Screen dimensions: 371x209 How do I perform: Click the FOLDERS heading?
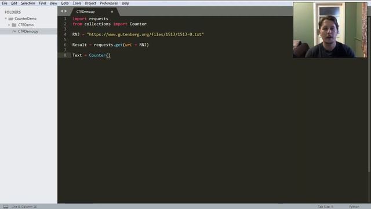tap(13, 12)
